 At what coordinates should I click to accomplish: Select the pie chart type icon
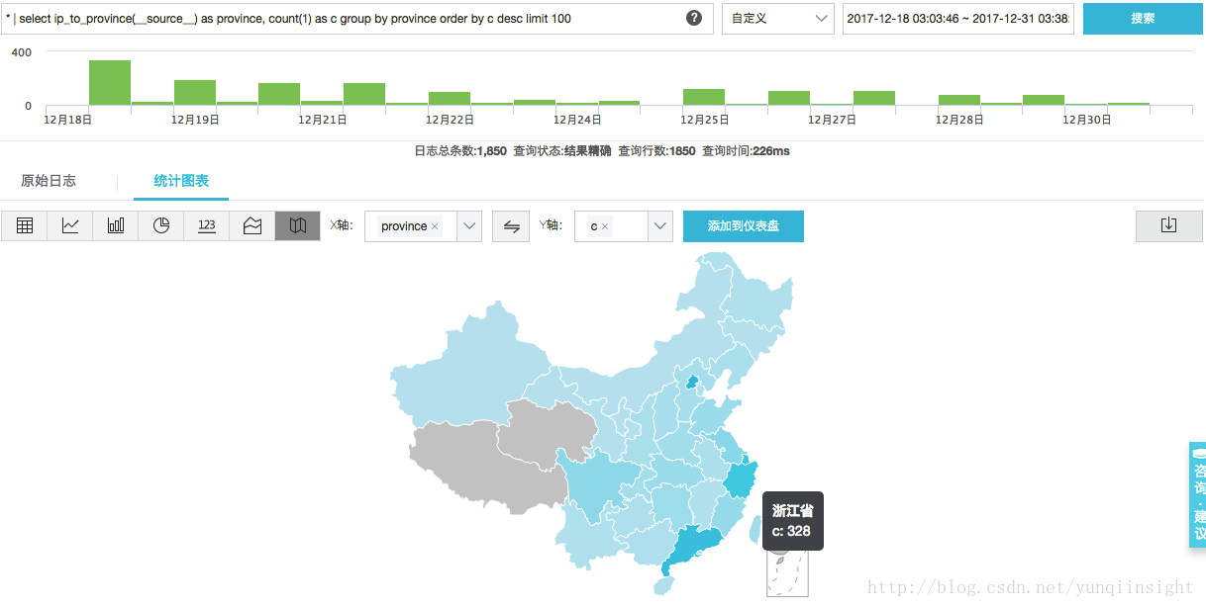click(x=161, y=225)
